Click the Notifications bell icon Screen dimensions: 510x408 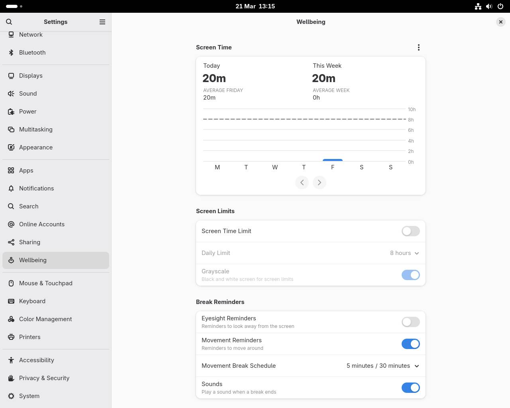[x=11, y=188]
